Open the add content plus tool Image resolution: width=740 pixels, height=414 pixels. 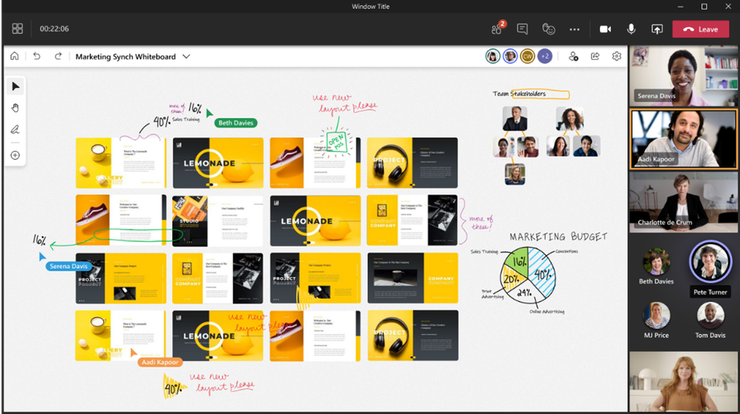[15, 155]
